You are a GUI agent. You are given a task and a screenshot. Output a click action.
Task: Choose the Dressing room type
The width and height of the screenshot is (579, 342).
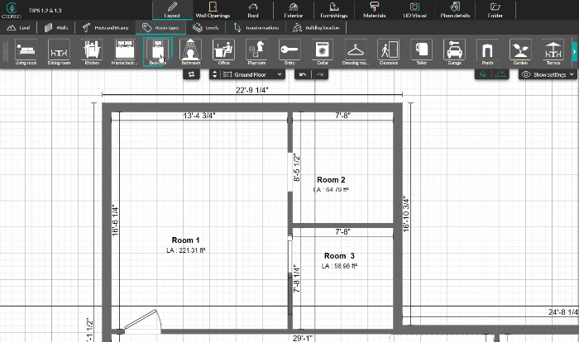(x=356, y=51)
